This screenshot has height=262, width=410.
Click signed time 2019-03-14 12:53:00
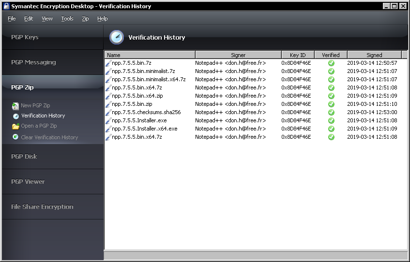tap(372, 112)
